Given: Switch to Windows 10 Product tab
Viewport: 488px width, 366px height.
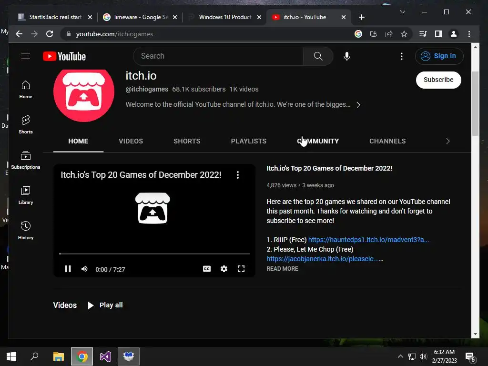Looking at the screenshot, I should pos(225,17).
